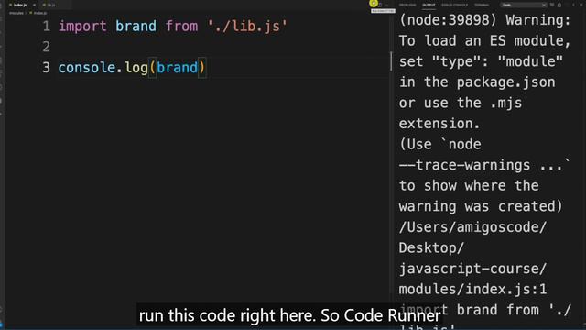
Task: Toggle the output scroll lock icon
Action: (x=559, y=5)
